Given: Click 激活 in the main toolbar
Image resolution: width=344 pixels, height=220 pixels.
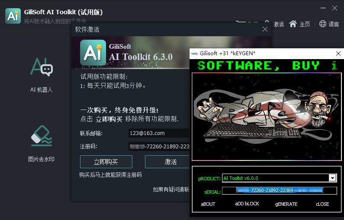Looking at the screenshot, I should [279, 24].
